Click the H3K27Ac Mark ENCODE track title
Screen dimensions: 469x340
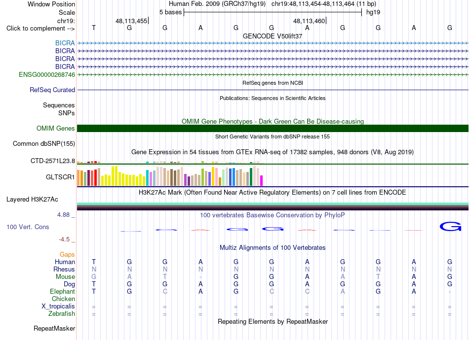(x=273, y=193)
